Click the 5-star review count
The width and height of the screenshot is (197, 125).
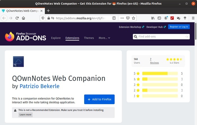pos(182,73)
